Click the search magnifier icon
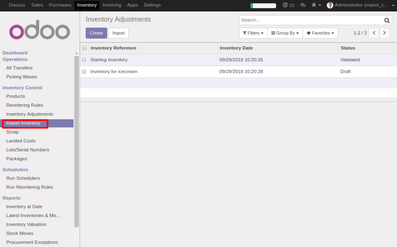Image resolution: width=397 pixels, height=247 pixels. [387, 20]
